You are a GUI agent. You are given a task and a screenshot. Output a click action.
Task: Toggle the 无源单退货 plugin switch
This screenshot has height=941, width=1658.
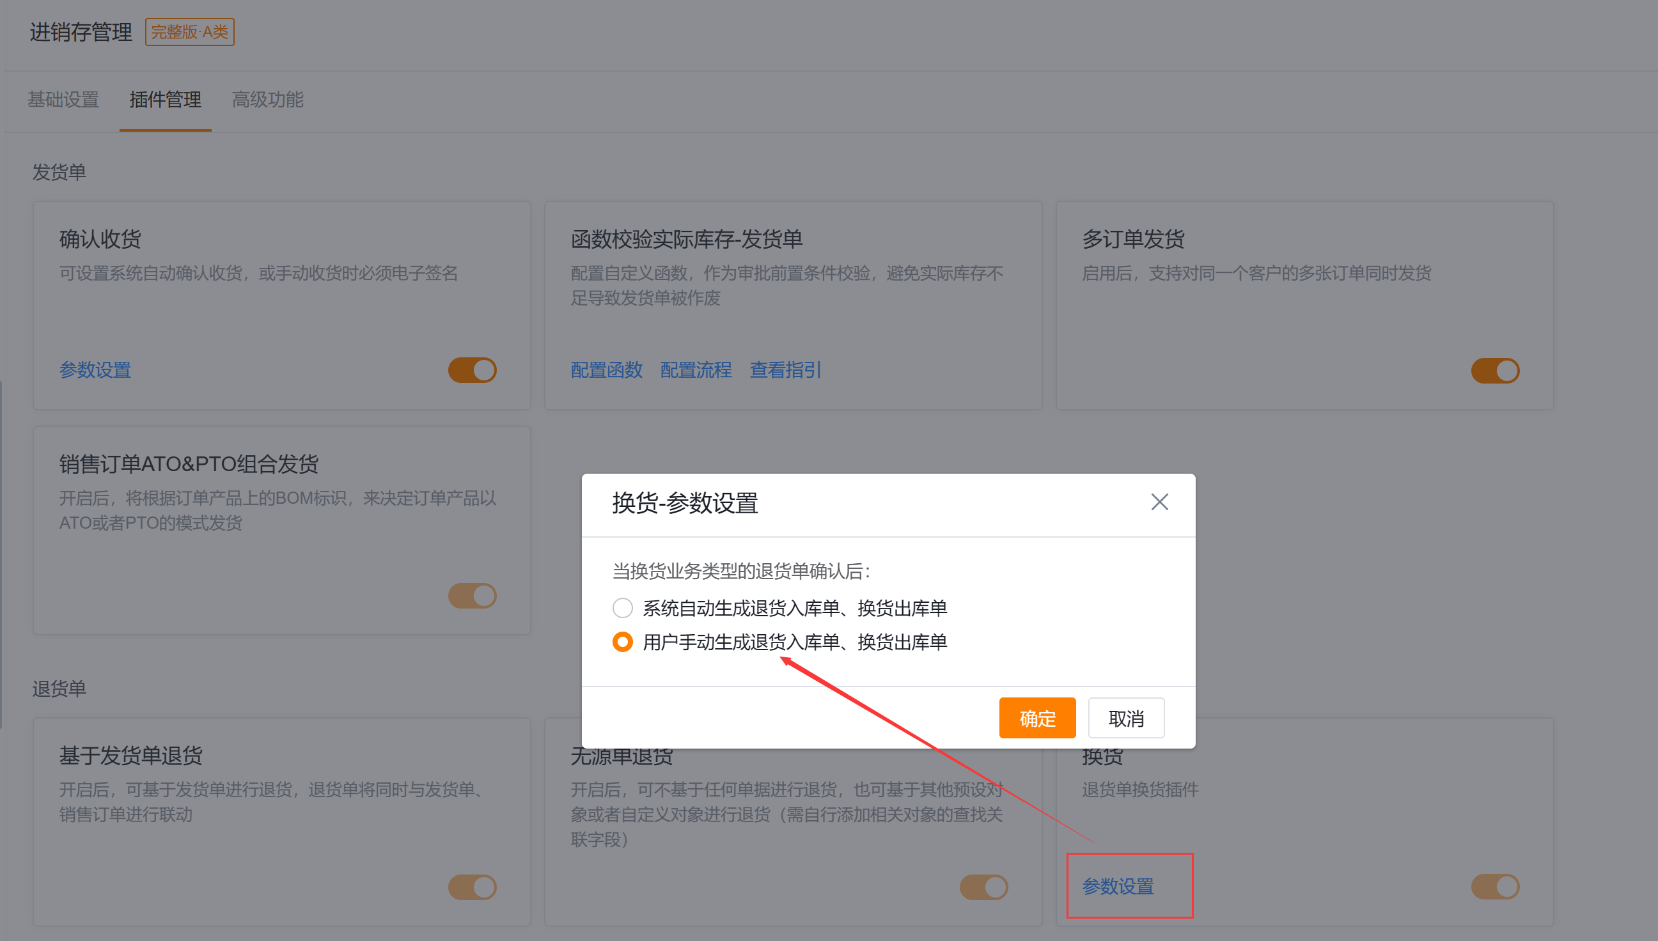[x=983, y=887]
